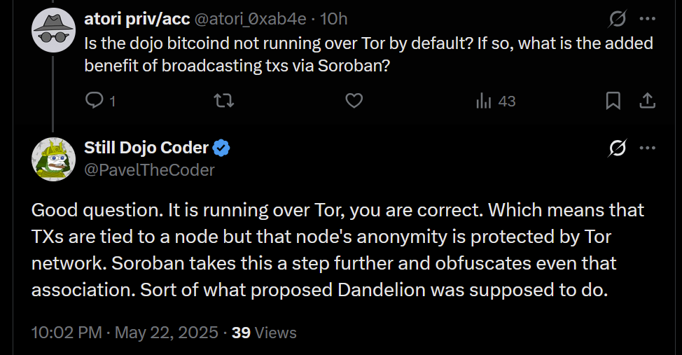Click the @PavelTheCoder handle
Screen dimensions: 682x355
coord(149,169)
